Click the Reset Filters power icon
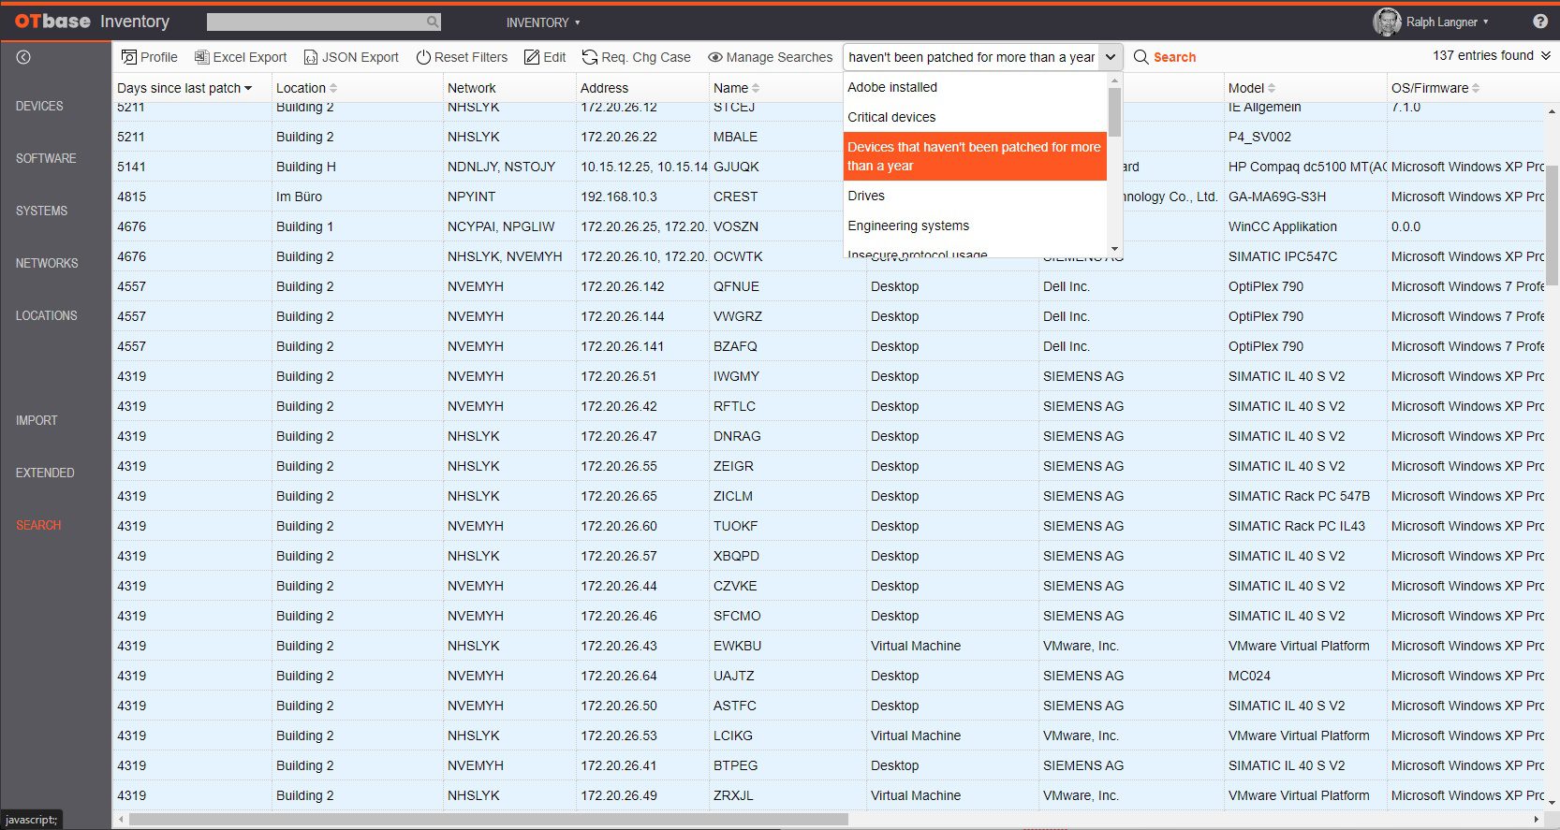 tap(423, 57)
